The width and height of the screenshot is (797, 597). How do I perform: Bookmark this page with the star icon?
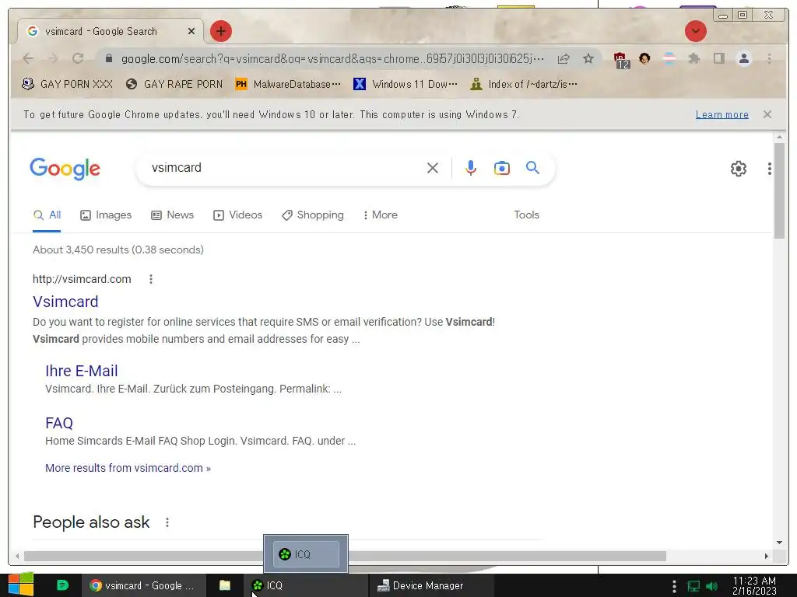(x=588, y=59)
